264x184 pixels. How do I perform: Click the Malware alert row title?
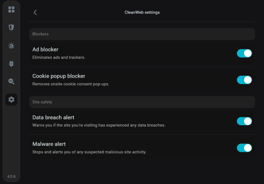click(x=49, y=144)
